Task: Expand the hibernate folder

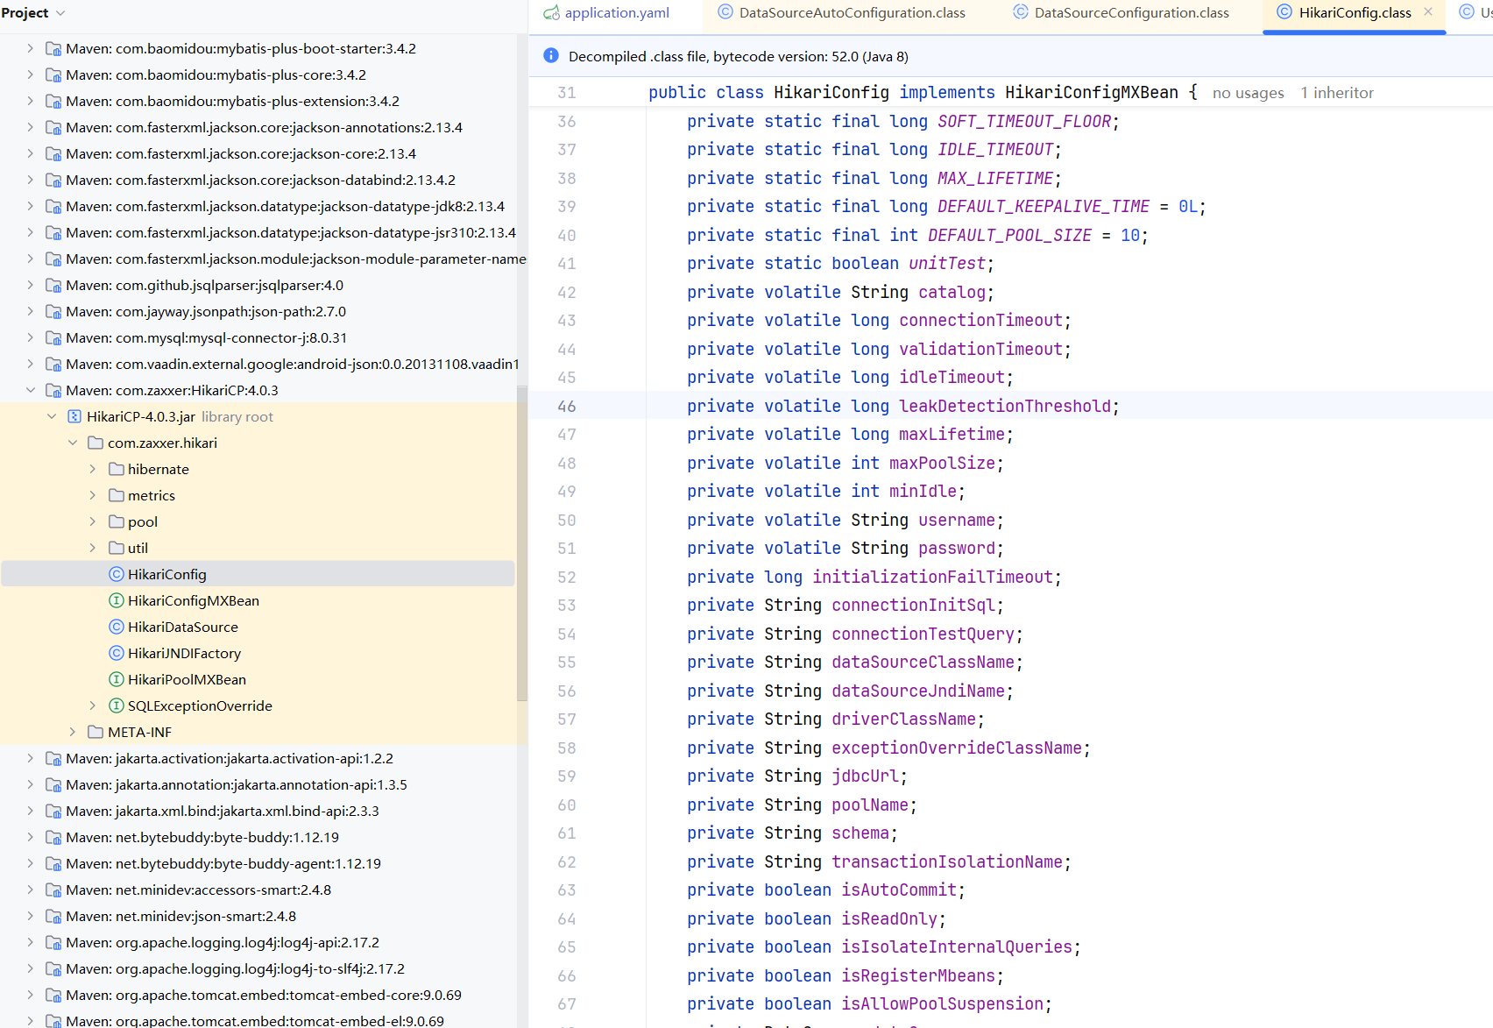Action: (93, 469)
